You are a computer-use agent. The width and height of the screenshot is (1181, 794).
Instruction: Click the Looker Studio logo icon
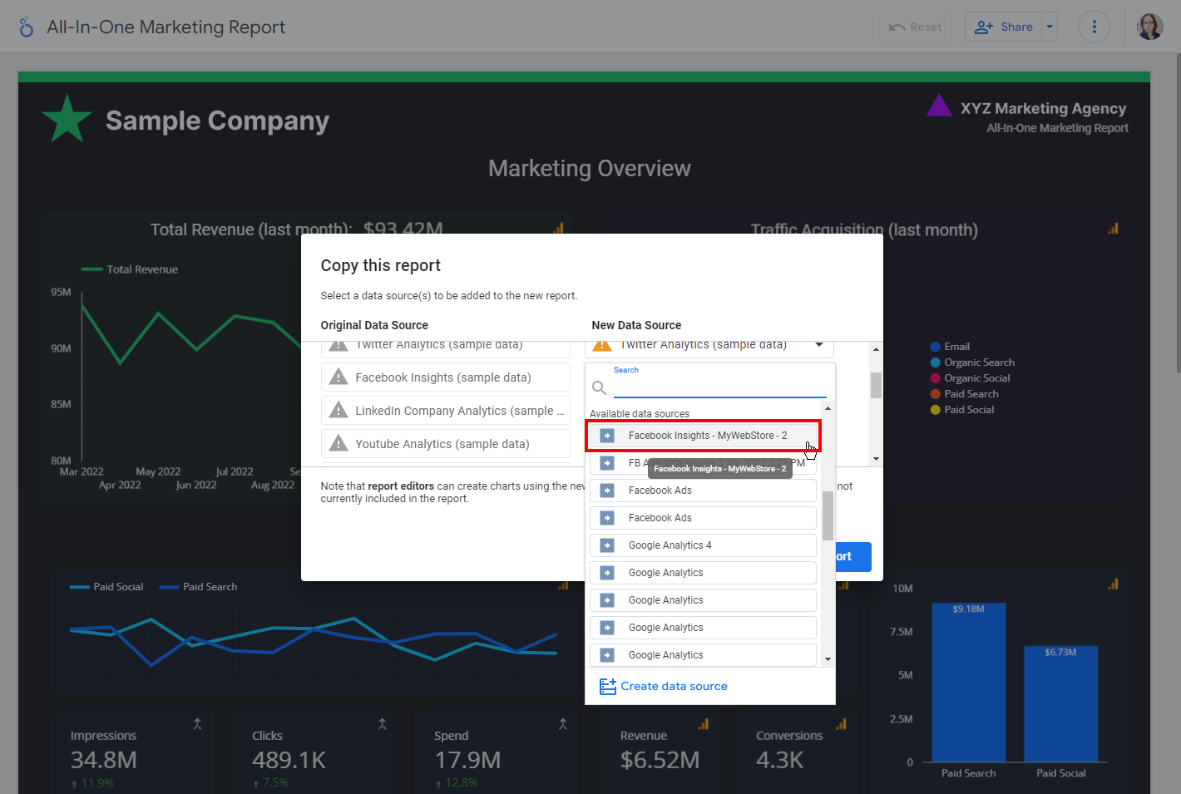point(27,27)
